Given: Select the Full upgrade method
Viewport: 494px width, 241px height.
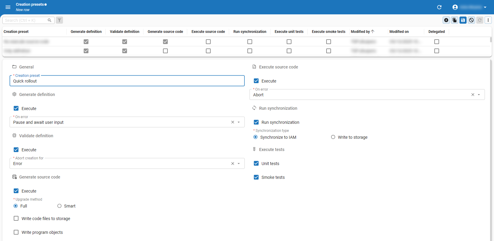Looking at the screenshot, I should click(16, 206).
